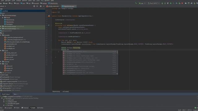Click the folded import ellipsis
This screenshot has width=198, height=111.
[59, 12]
